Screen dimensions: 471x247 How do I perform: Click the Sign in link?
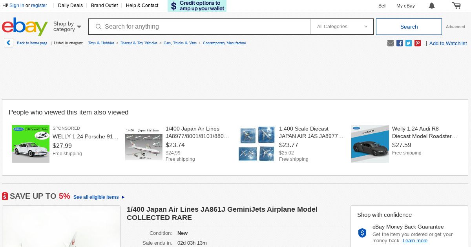click(x=16, y=5)
